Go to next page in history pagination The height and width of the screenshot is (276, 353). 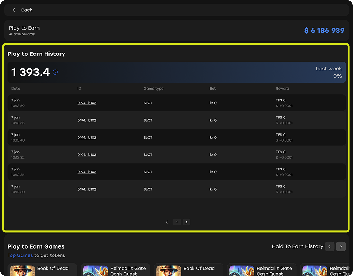(187, 222)
